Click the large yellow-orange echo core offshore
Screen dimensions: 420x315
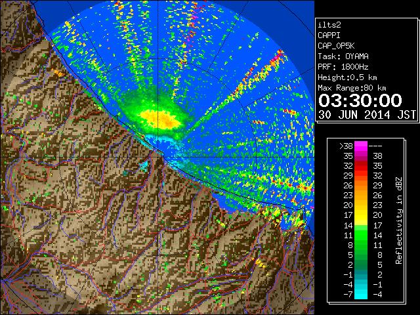161,119
